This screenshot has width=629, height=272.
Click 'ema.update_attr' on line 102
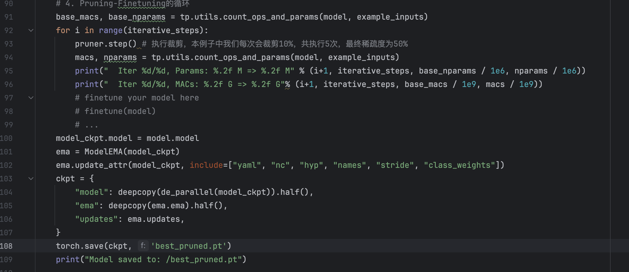(x=92, y=165)
